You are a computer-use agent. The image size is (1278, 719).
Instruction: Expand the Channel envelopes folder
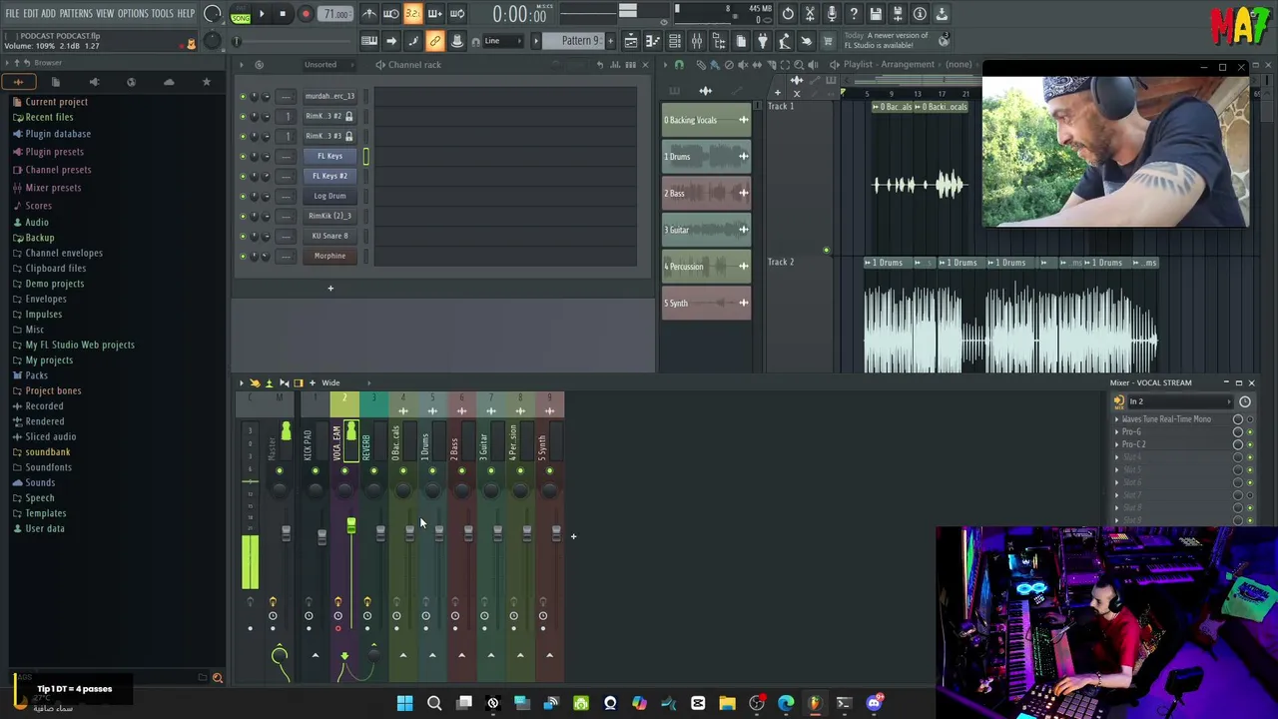click(x=63, y=253)
